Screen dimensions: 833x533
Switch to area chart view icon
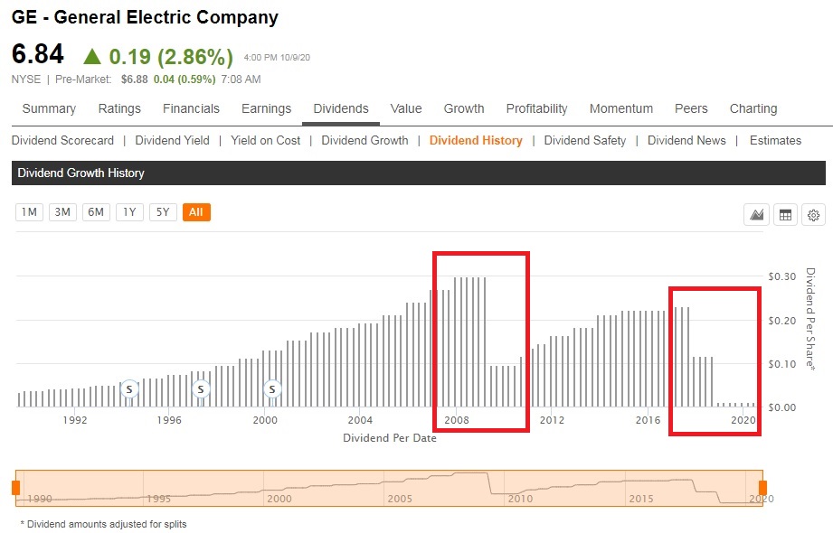point(756,215)
